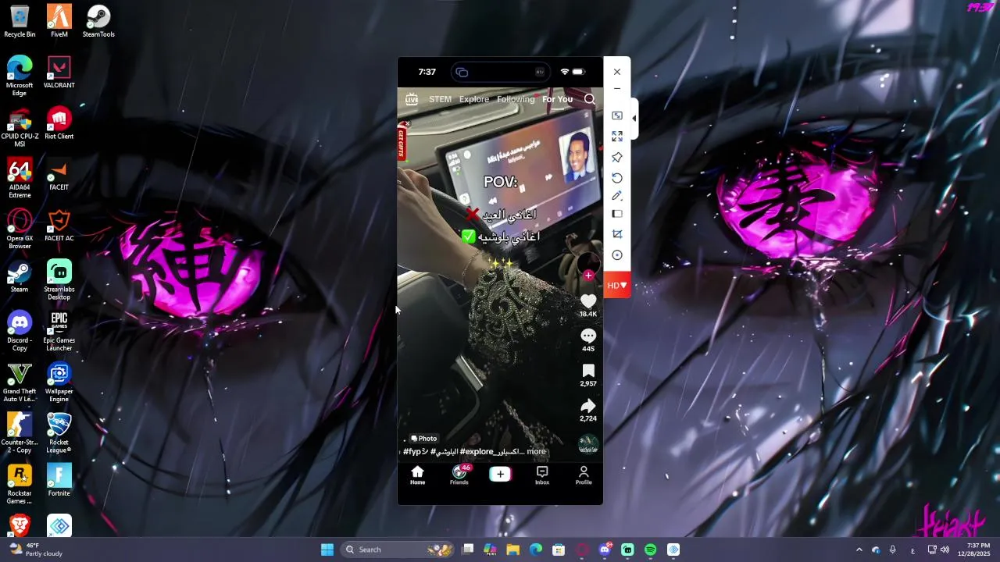Tap the create post plus button
The image size is (1000, 562).
pyautogui.click(x=500, y=474)
